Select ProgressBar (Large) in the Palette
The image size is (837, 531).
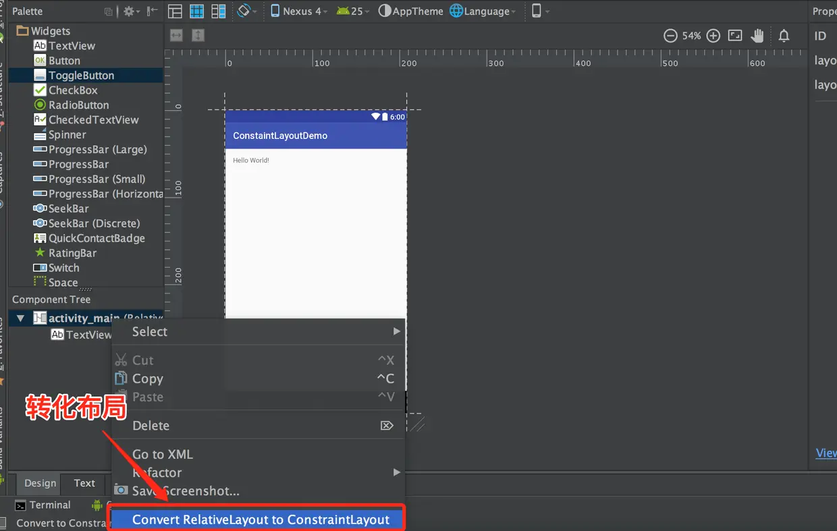(90, 150)
